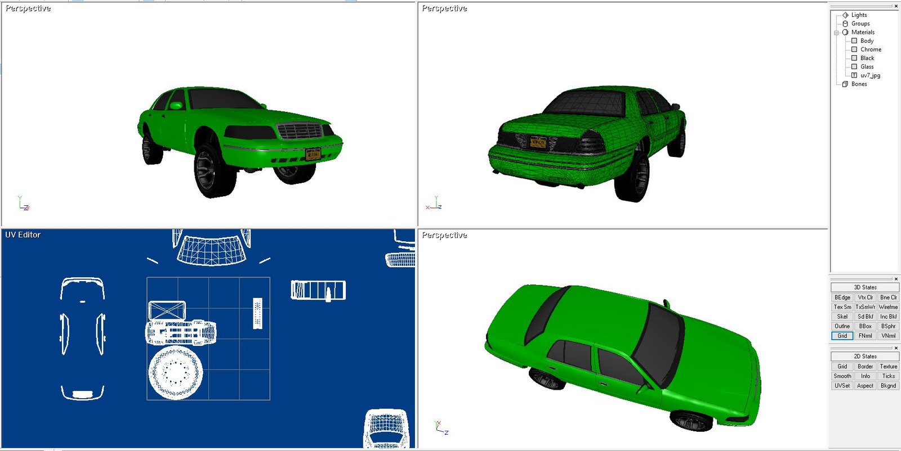
Task: Toggle Vtx Clr 3D state
Action: (866, 297)
